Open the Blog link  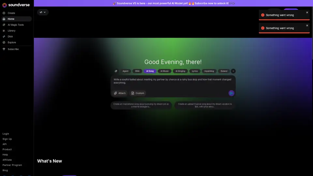[5, 170]
